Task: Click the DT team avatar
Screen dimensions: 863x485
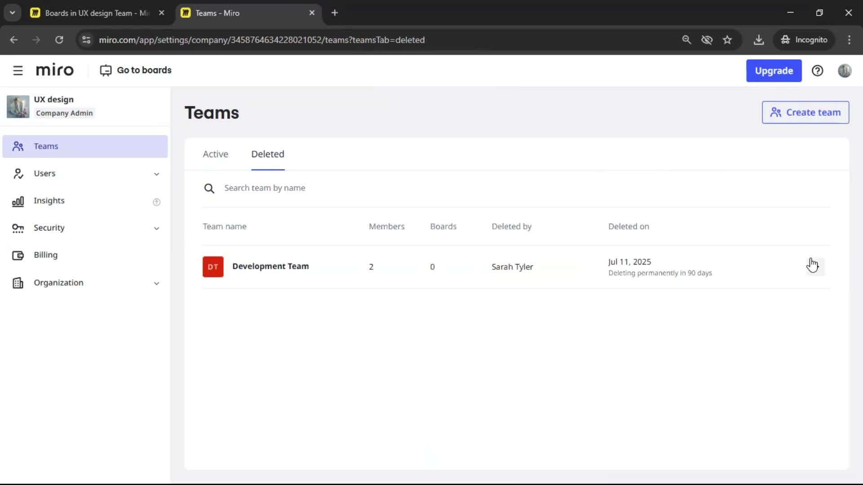Action: point(213,267)
